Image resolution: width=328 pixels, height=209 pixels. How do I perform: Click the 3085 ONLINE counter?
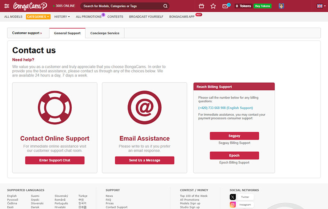[64, 6]
